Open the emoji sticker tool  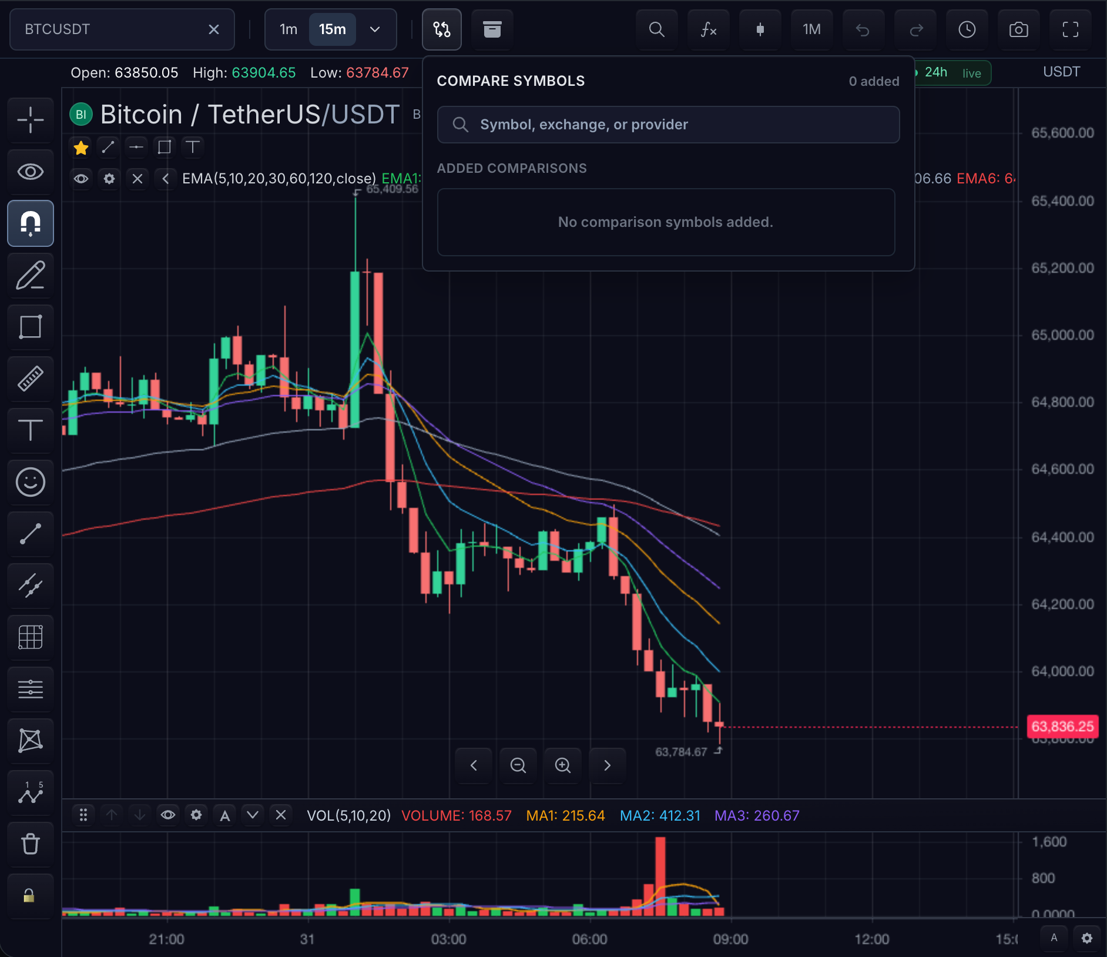click(x=31, y=482)
